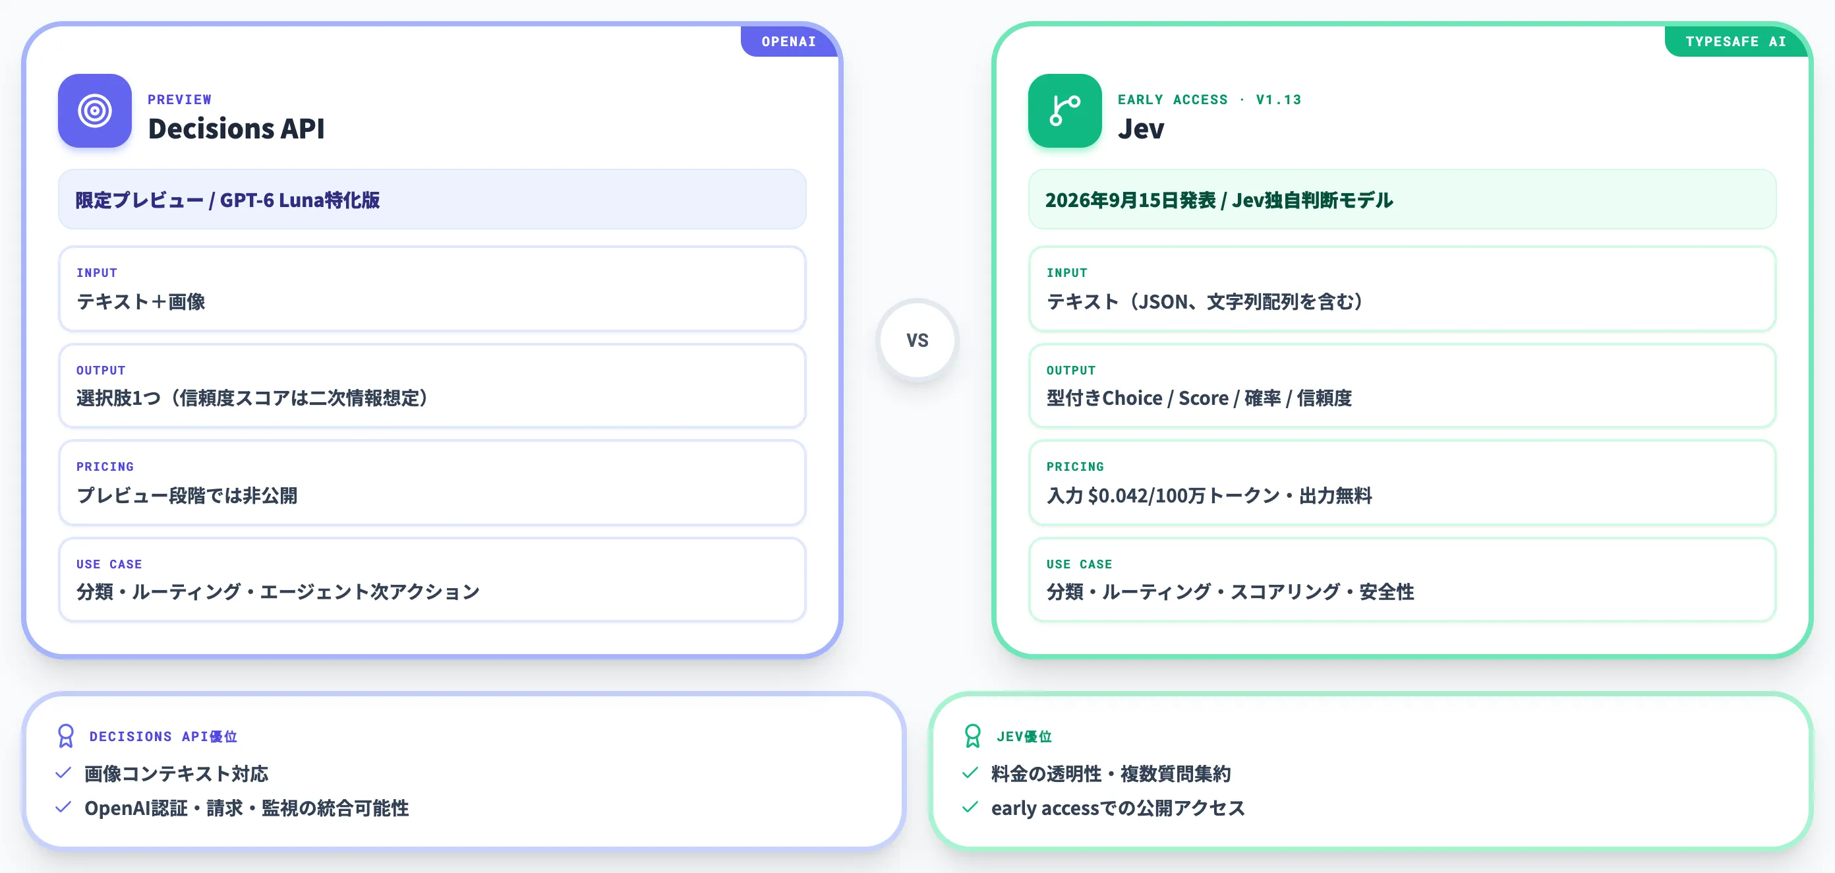Click the ribbon icon beside DECISIONS API優位
Screen dimensions: 1835x873
(x=65, y=735)
